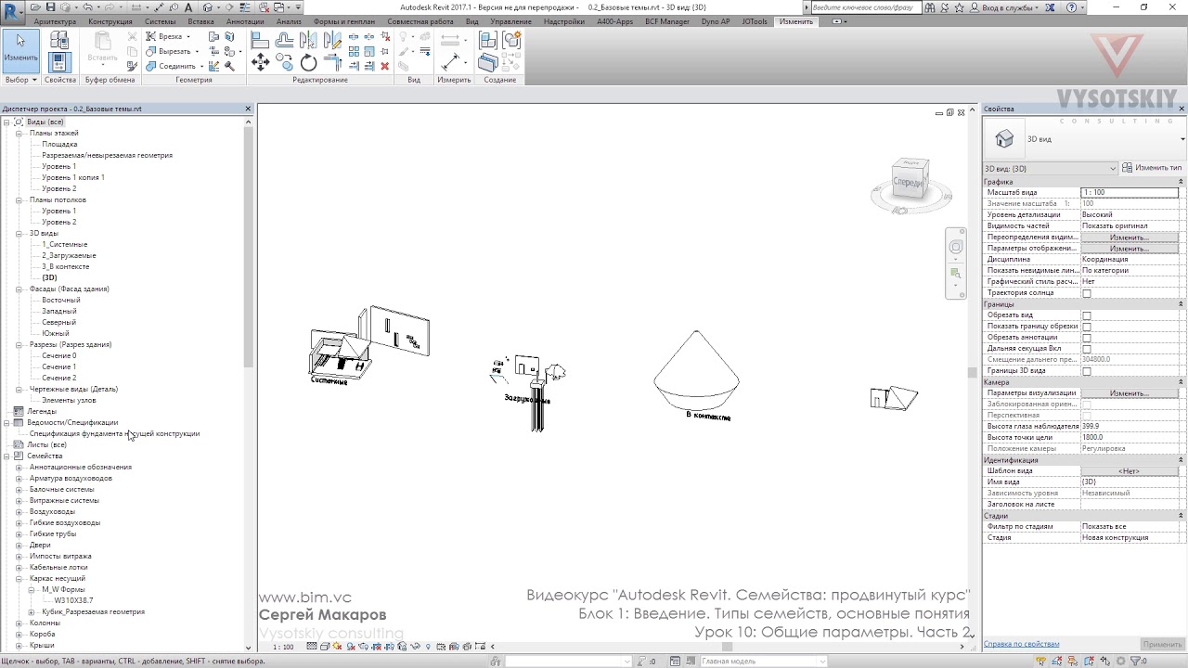The image size is (1188, 668).
Task: Collapse the Графика properties group
Action: 1181,182
